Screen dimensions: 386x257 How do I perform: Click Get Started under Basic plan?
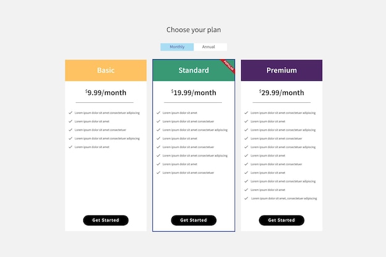point(105,220)
